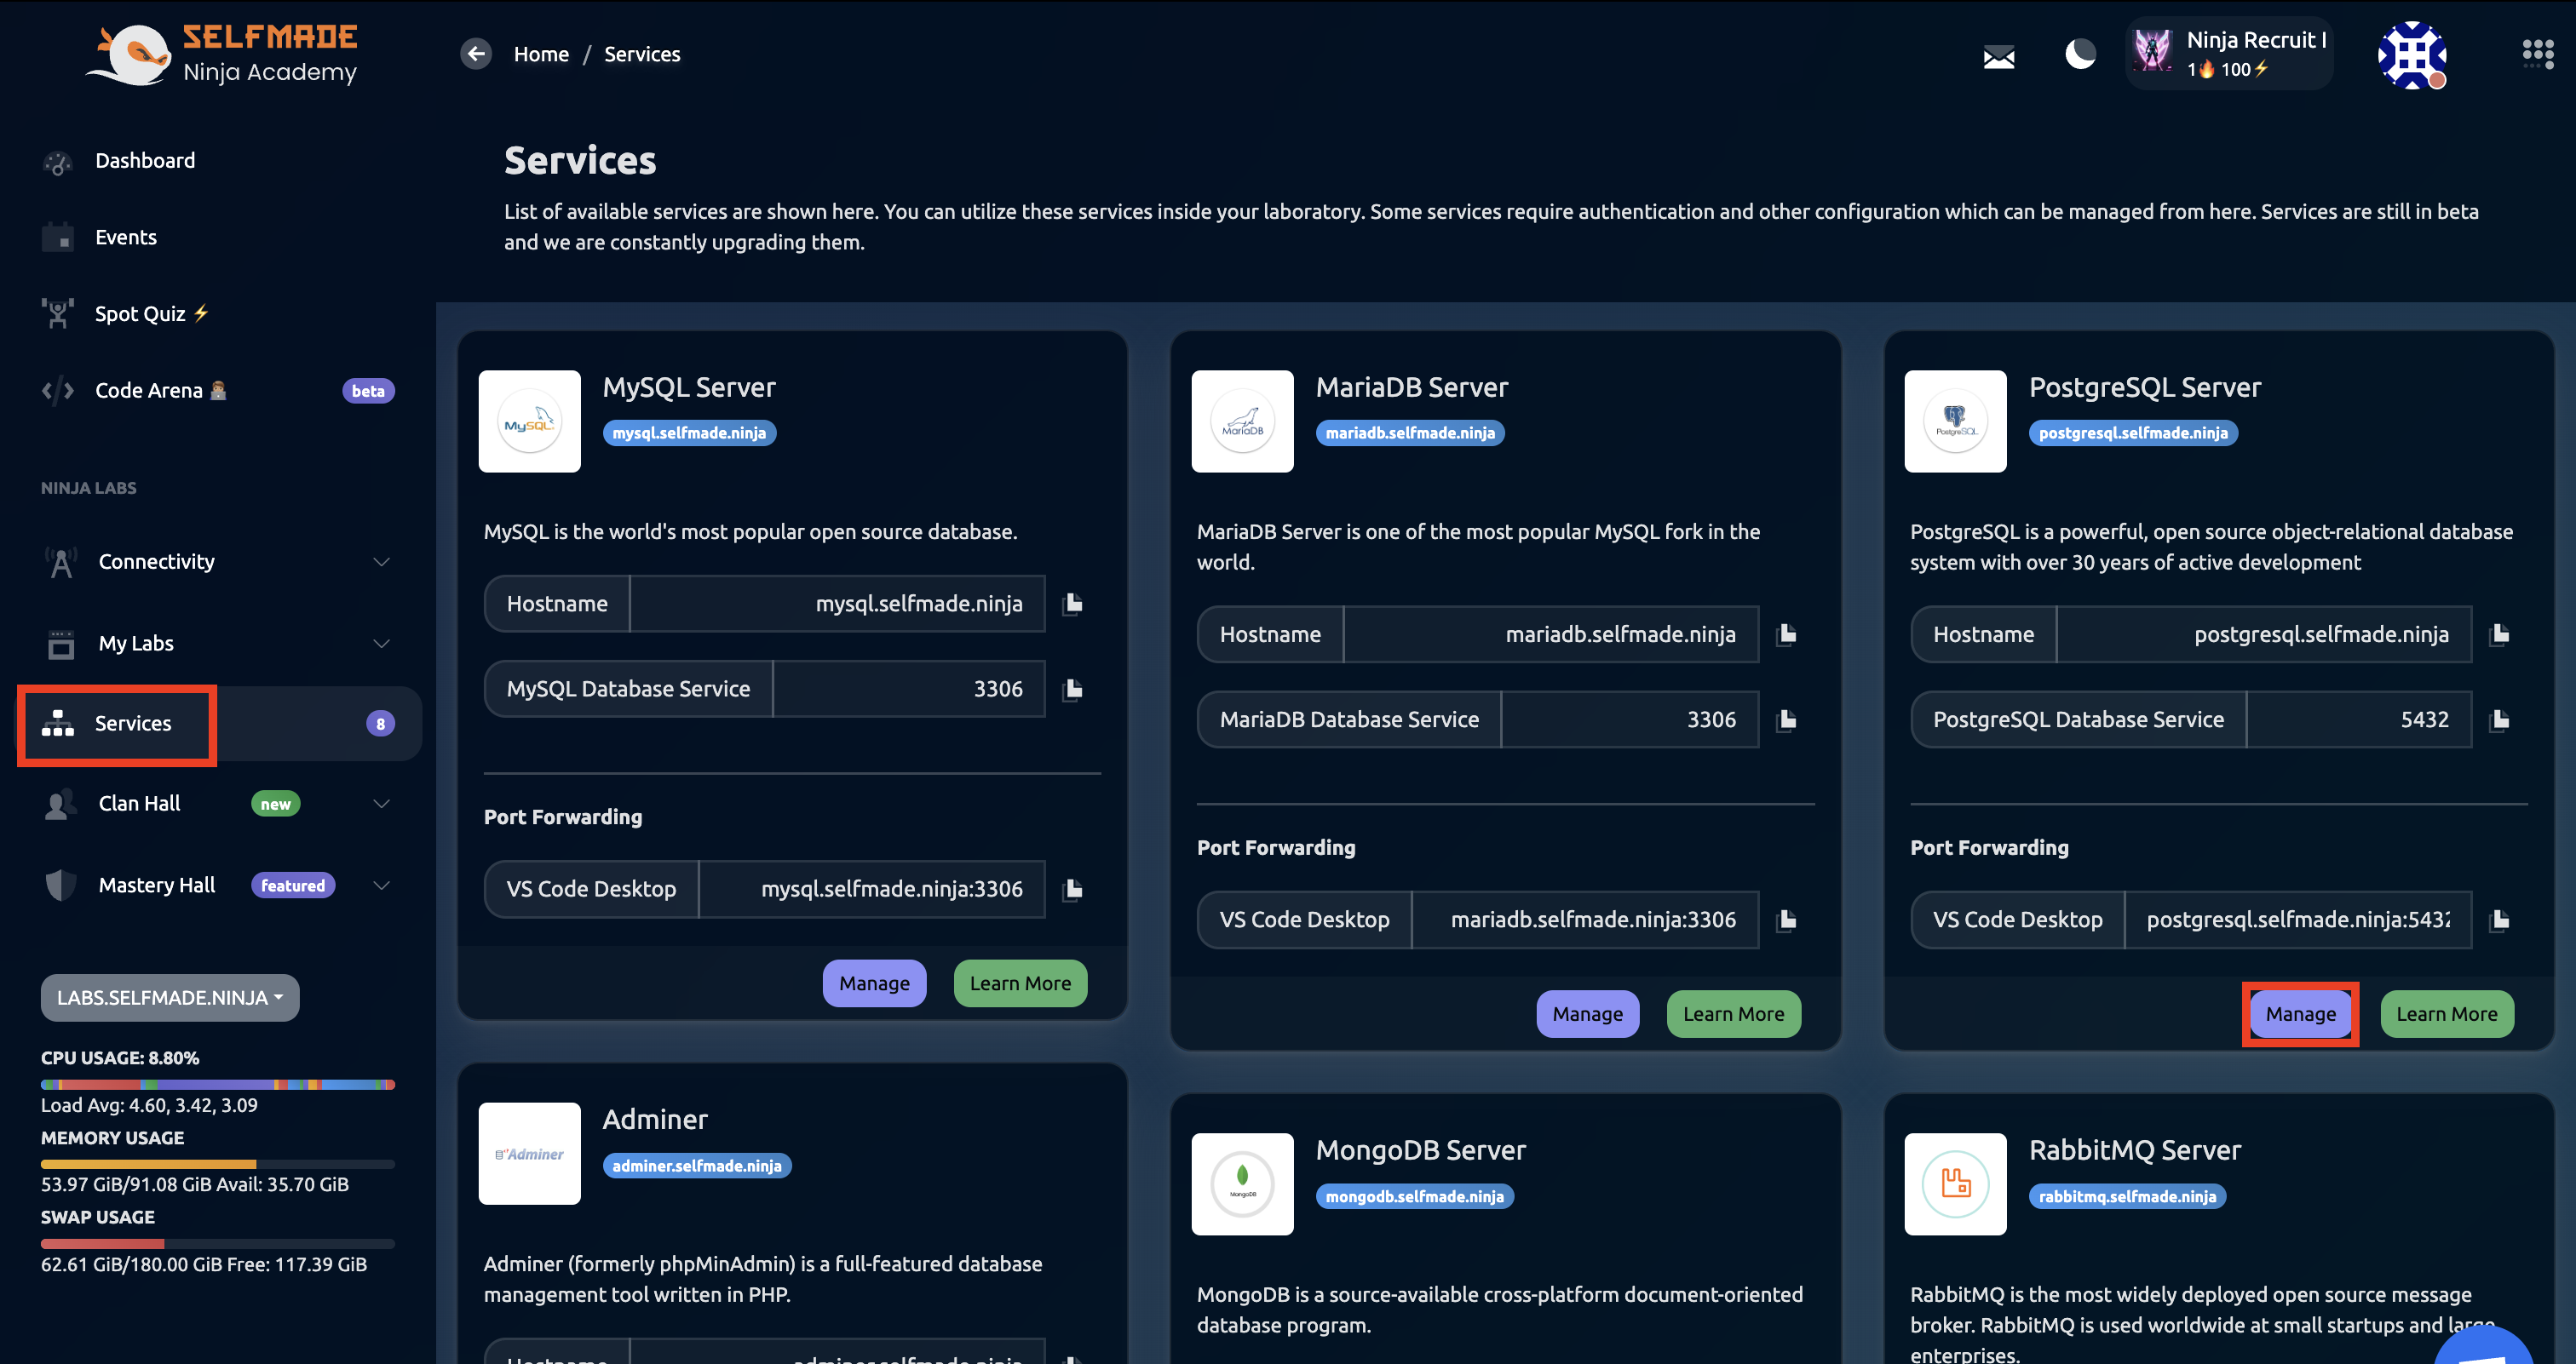
Task: Copy PostgreSQL VS Code Desktop forwarding address
Action: coord(2499,920)
